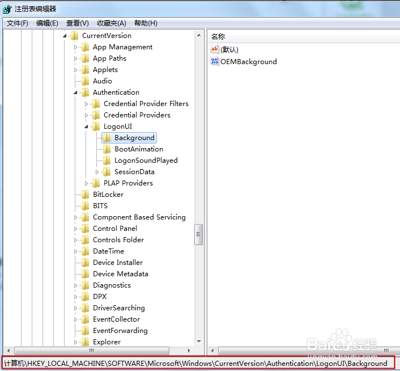Screen dimensions: 400x371
Task: Click tree pane scroll left arrow
Action: [8, 351]
